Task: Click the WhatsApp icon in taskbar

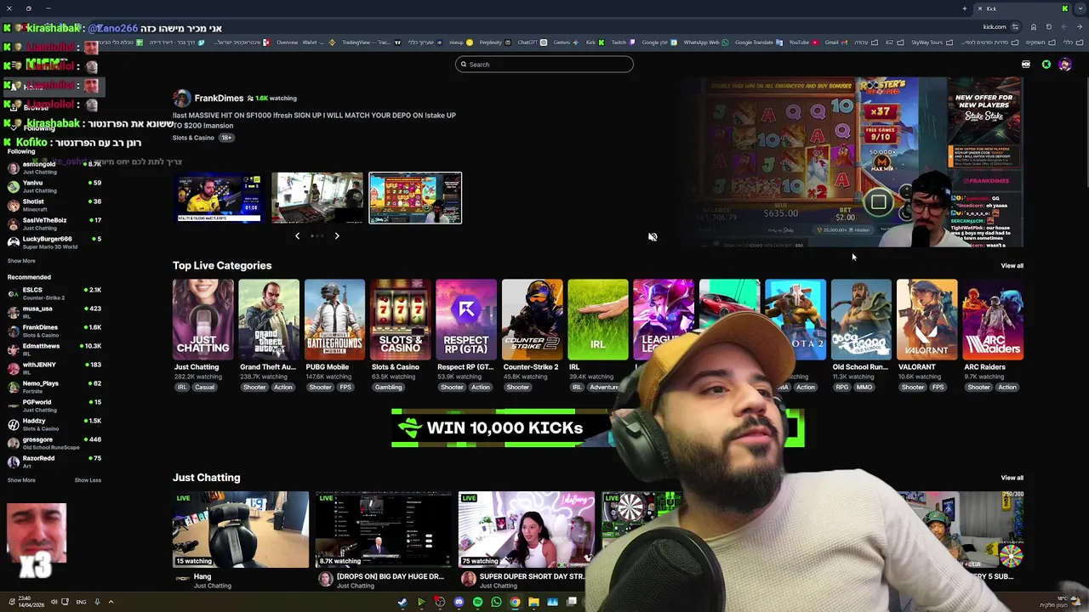Action: (x=496, y=603)
